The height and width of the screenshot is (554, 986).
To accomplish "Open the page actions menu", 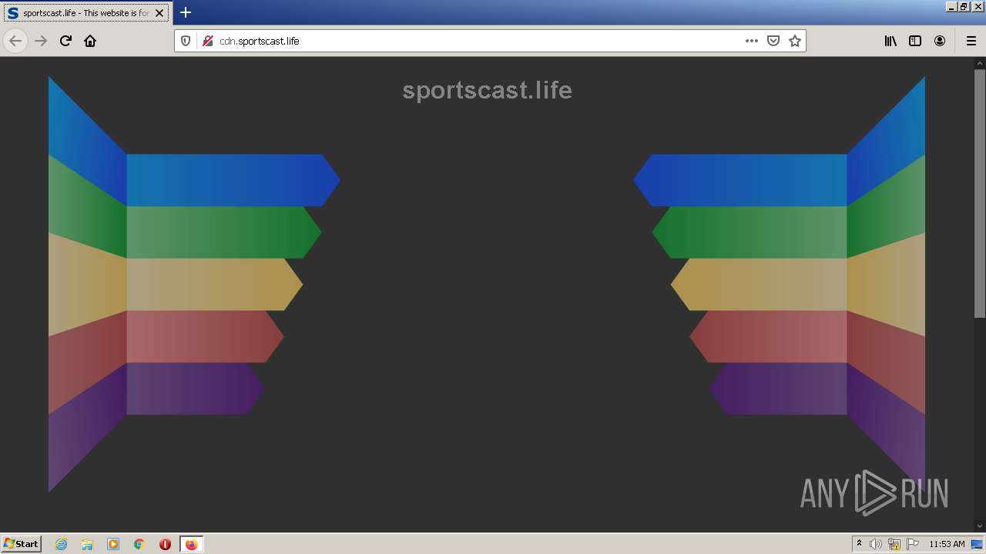I will click(x=752, y=41).
